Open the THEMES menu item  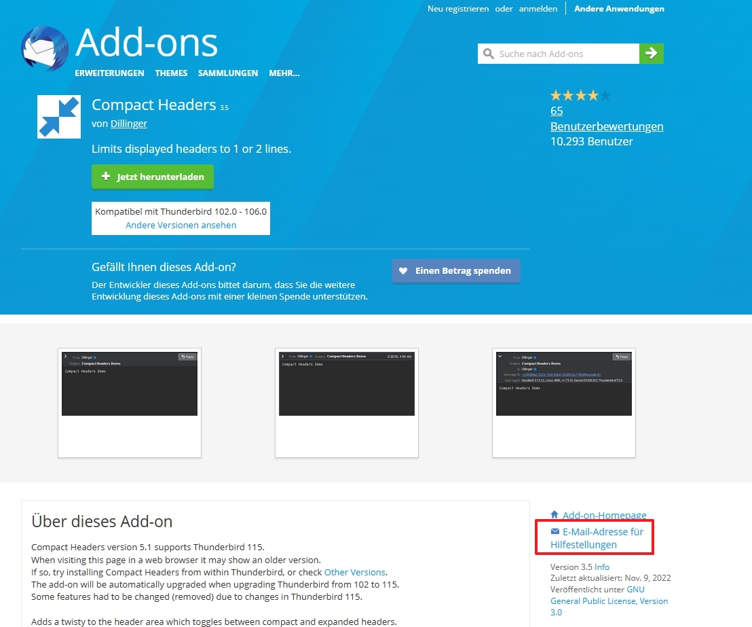click(x=171, y=73)
